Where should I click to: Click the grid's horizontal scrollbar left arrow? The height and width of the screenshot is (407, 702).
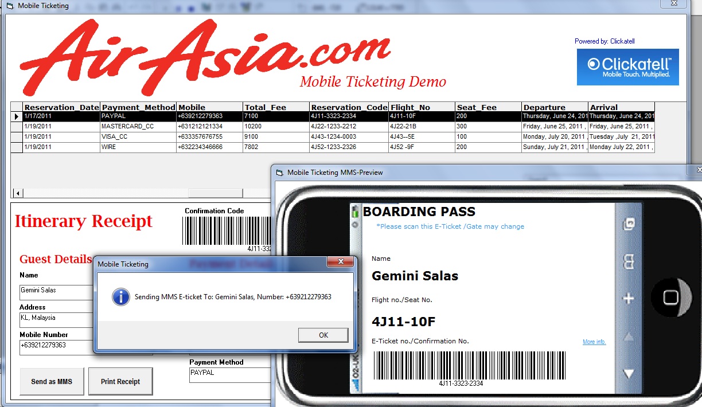18,193
